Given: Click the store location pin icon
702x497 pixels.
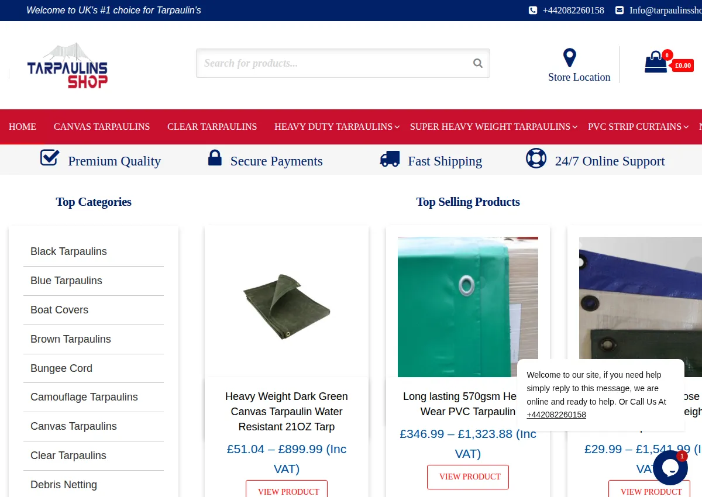Looking at the screenshot, I should 570,58.
